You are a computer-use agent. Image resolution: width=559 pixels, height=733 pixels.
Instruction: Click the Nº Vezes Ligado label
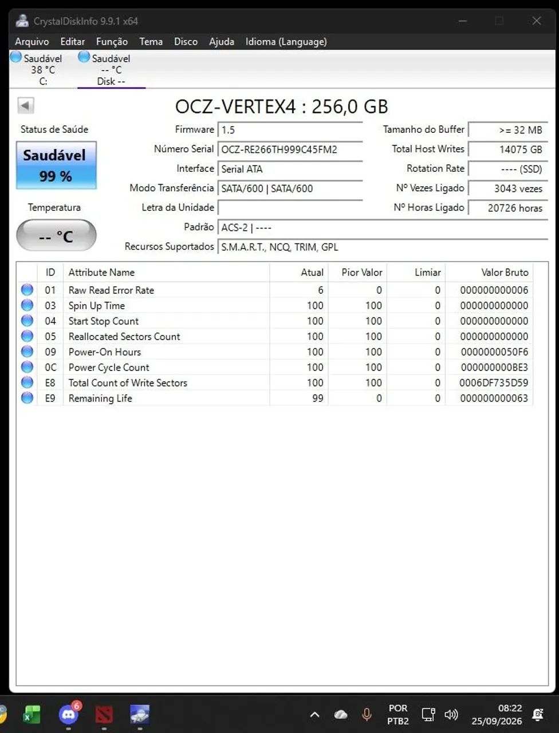click(x=430, y=188)
